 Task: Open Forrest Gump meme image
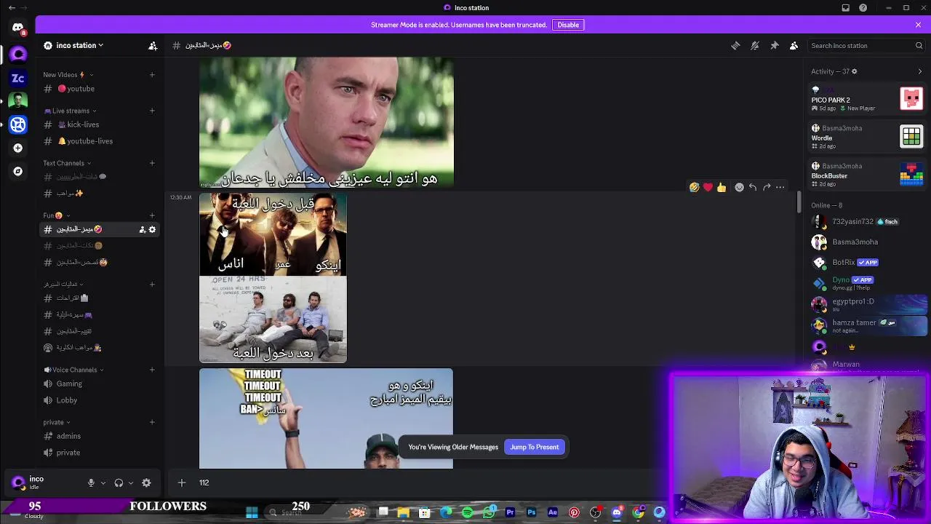[327, 122]
